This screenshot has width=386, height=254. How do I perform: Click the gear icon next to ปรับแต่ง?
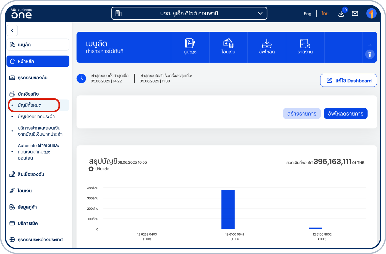[x=91, y=169]
